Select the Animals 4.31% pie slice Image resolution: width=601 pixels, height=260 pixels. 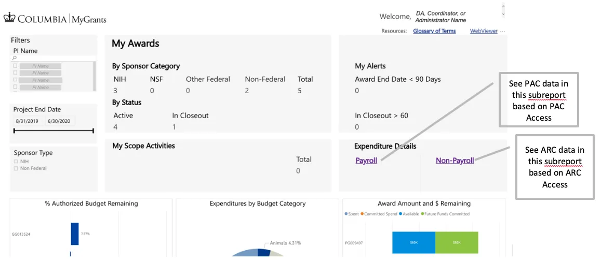click(x=264, y=252)
